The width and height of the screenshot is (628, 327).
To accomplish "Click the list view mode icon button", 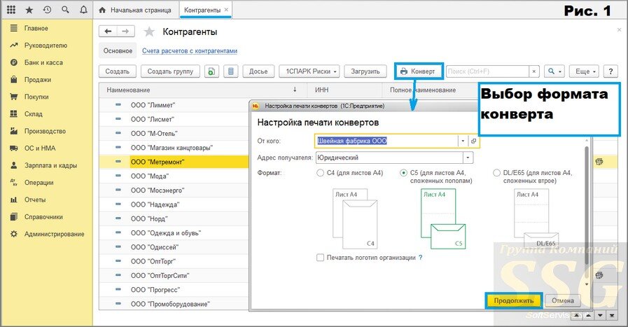I will coord(231,71).
